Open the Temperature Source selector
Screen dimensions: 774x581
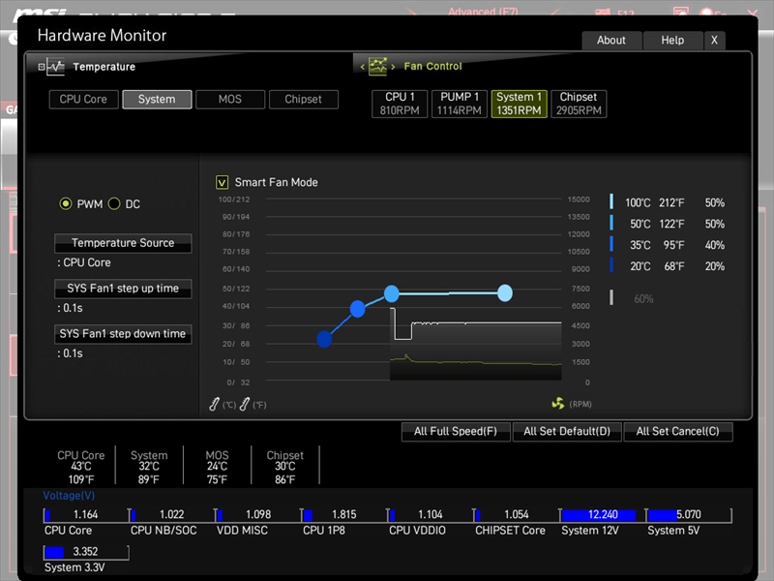pos(123,243)
